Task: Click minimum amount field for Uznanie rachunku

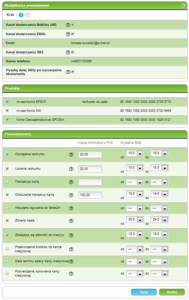Action: click(90, 169)
